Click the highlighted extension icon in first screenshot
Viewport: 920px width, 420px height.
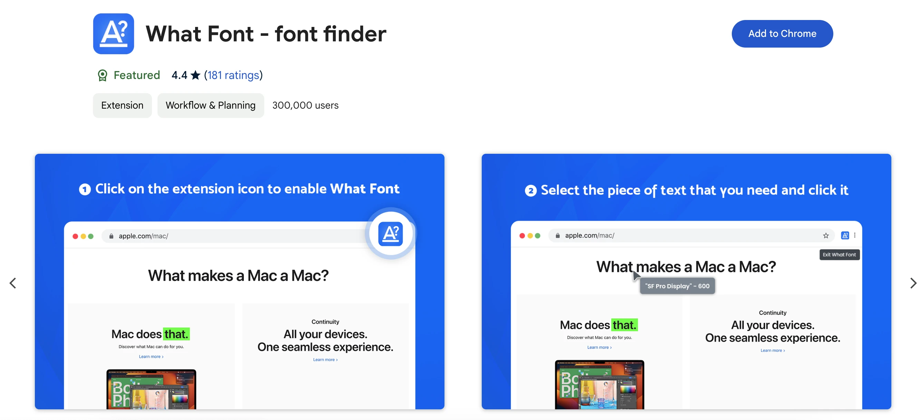coord(390,234)
